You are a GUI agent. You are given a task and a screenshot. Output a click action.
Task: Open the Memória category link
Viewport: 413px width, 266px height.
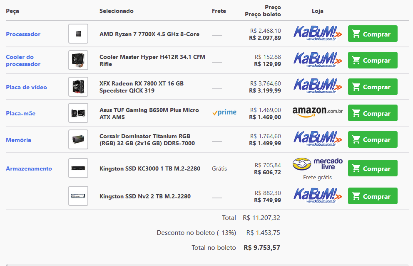tap(18, 140)
